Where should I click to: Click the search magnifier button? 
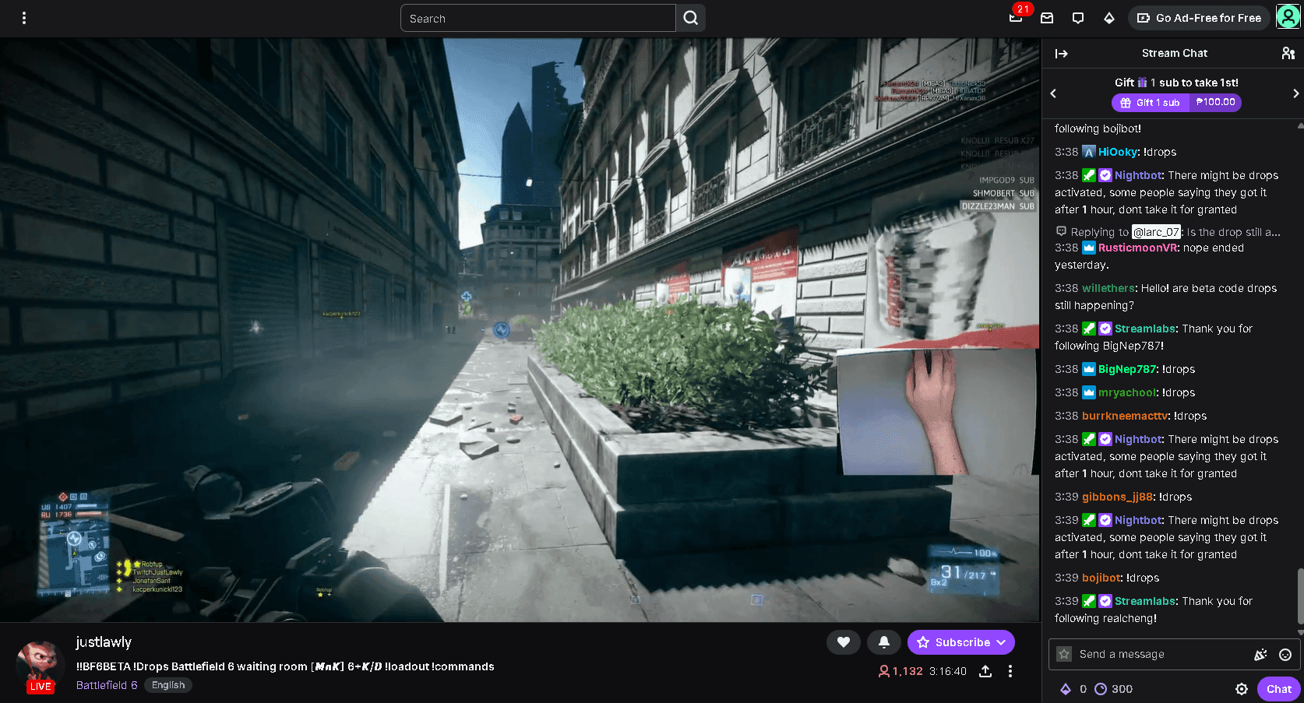click(x=690, y=18)
